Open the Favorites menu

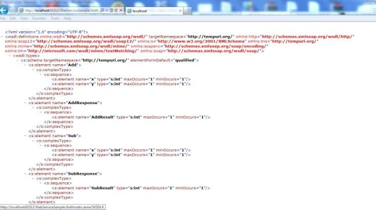[x=39, y=18]
